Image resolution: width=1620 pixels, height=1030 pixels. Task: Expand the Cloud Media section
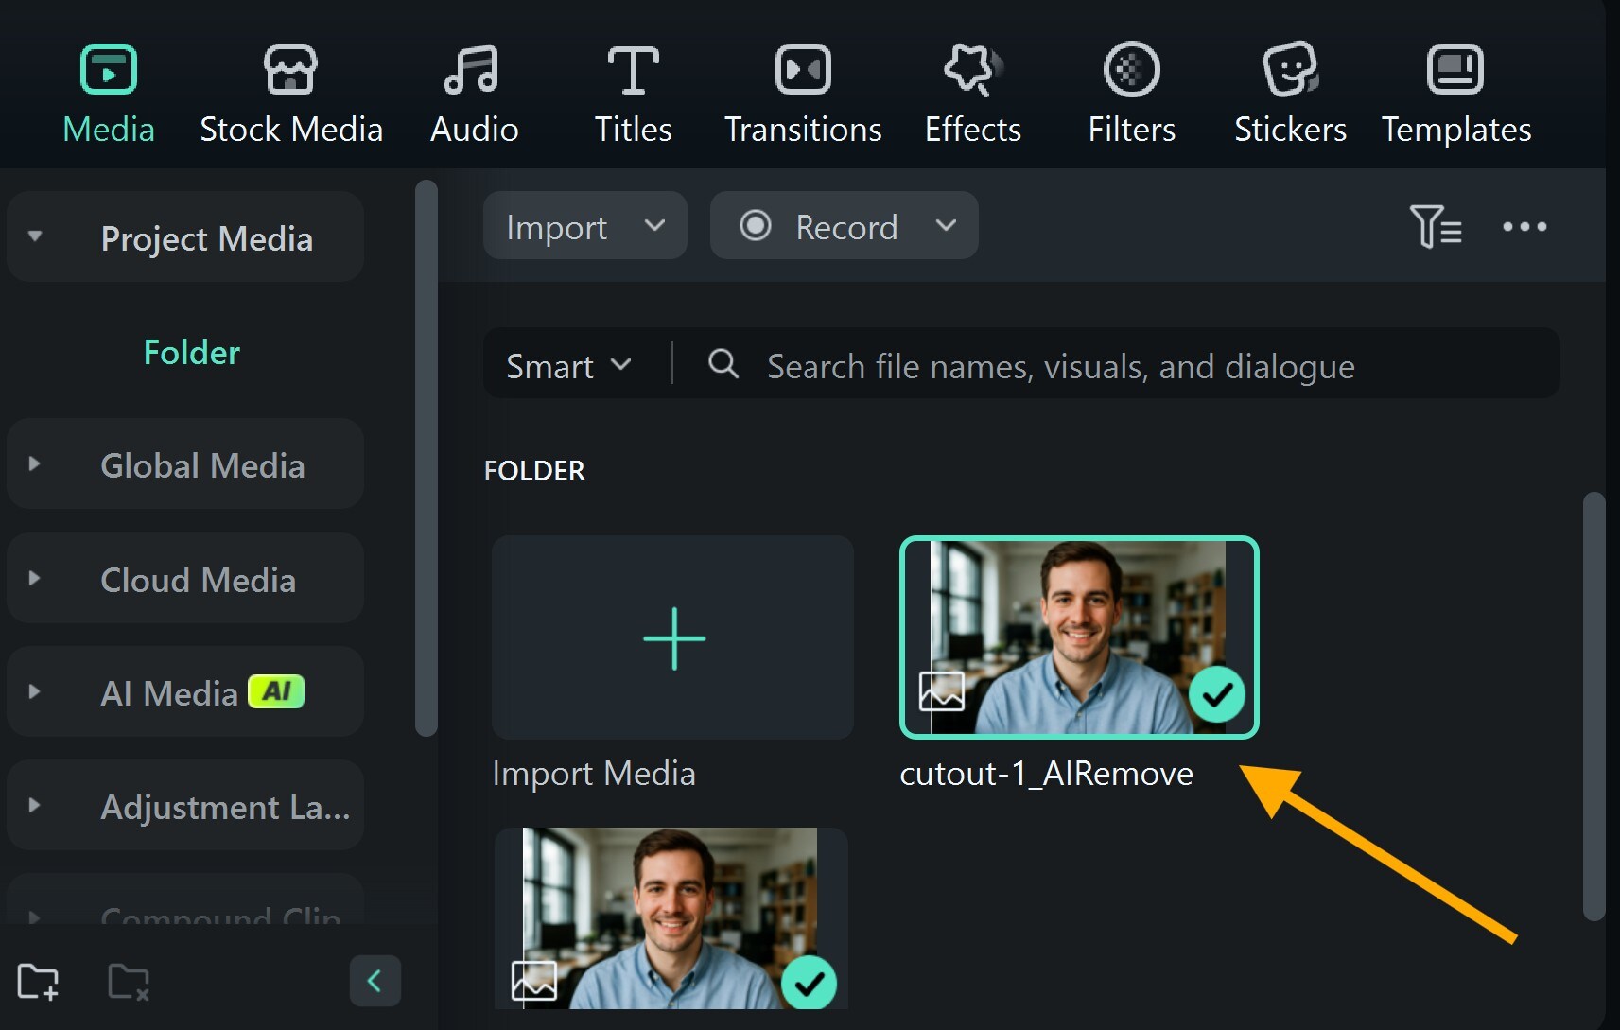click(x=34, y=578)
